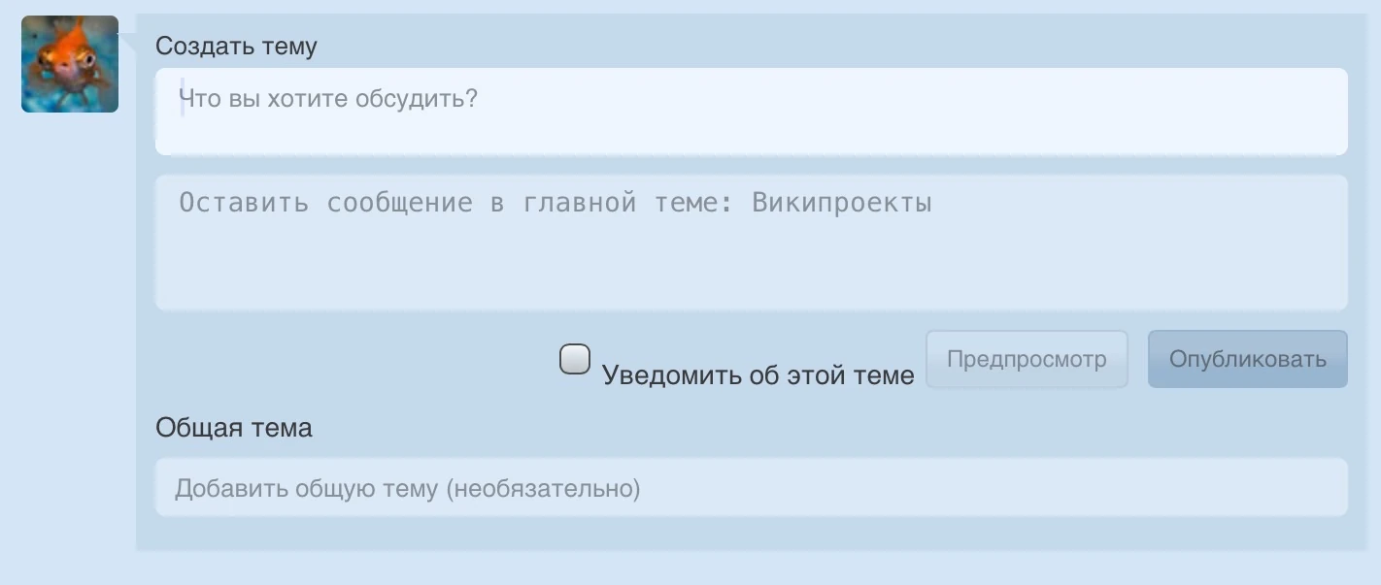Click the 'Общая тема' label

pyautogui.click(x=233, y=428)
